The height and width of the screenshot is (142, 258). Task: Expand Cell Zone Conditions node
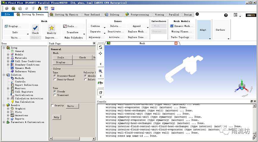[8, 61]
